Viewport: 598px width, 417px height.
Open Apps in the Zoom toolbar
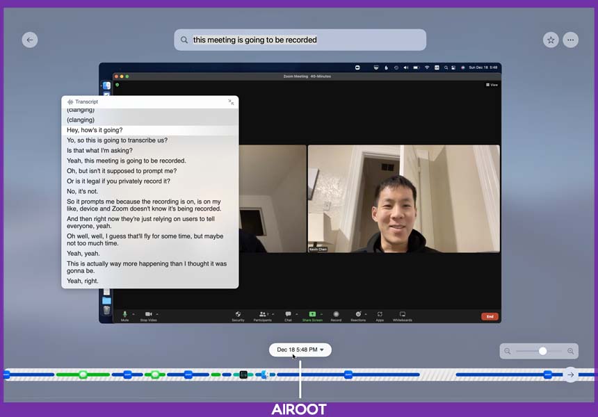coord(380,316)
